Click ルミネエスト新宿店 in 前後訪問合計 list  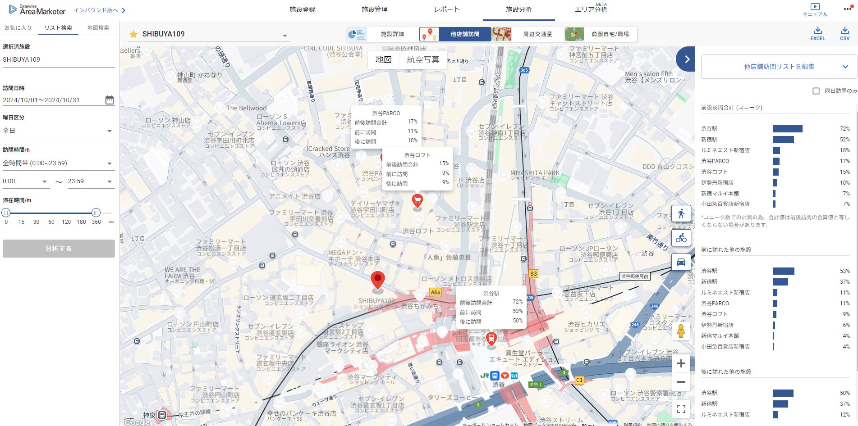[x=725, y=150]
